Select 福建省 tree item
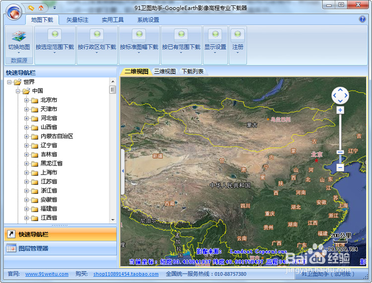 [49, 209]
